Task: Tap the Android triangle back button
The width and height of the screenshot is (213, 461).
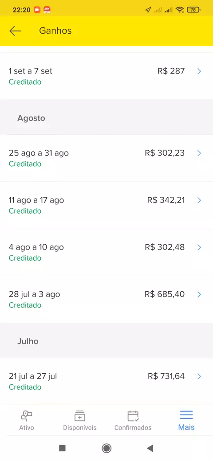Action: click(x=150, y=448)
